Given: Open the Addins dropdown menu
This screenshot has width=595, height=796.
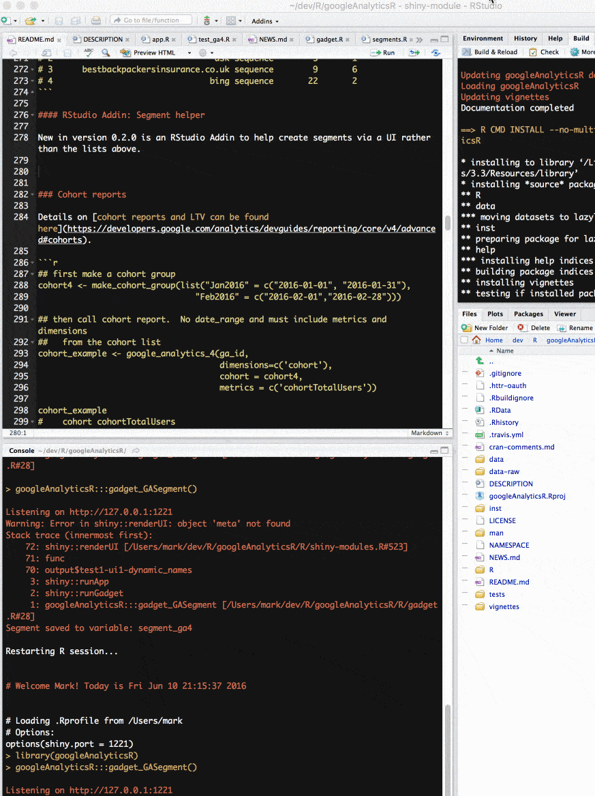Looking at the screenshot, I should pyautogui.click(x=264, y=21).
